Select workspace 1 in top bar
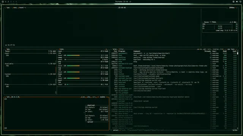Viewport: 243px width, 136px height. point(6,2)
